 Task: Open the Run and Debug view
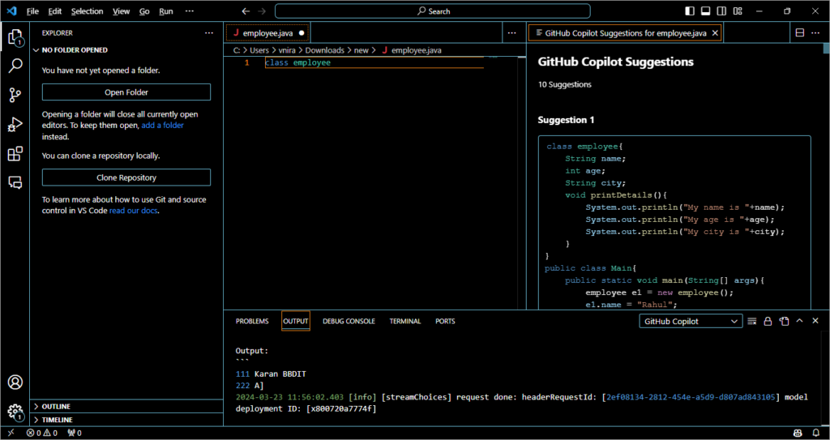[x=15, y=124]
